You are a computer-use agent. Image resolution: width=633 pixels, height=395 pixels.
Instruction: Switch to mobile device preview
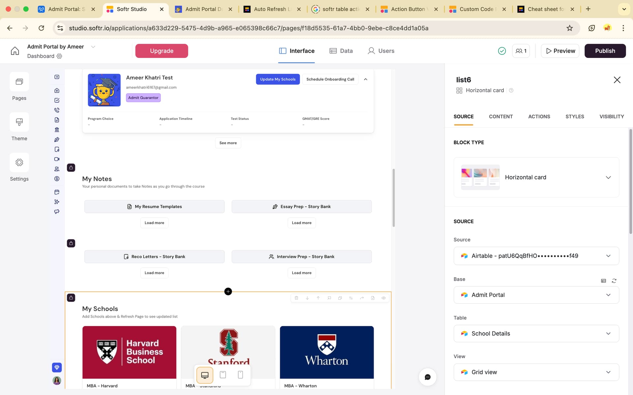tap(240, 375)
